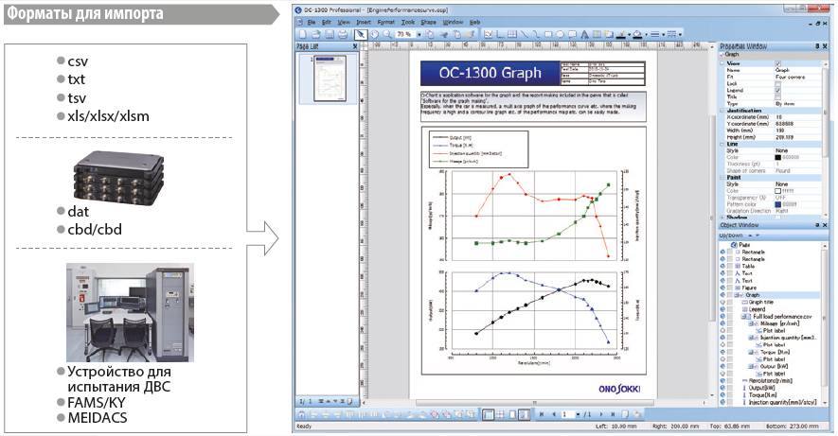Collapse the Line section in Properties
The height and width of the screenshot is (436, 838).
tap(722, 144)
